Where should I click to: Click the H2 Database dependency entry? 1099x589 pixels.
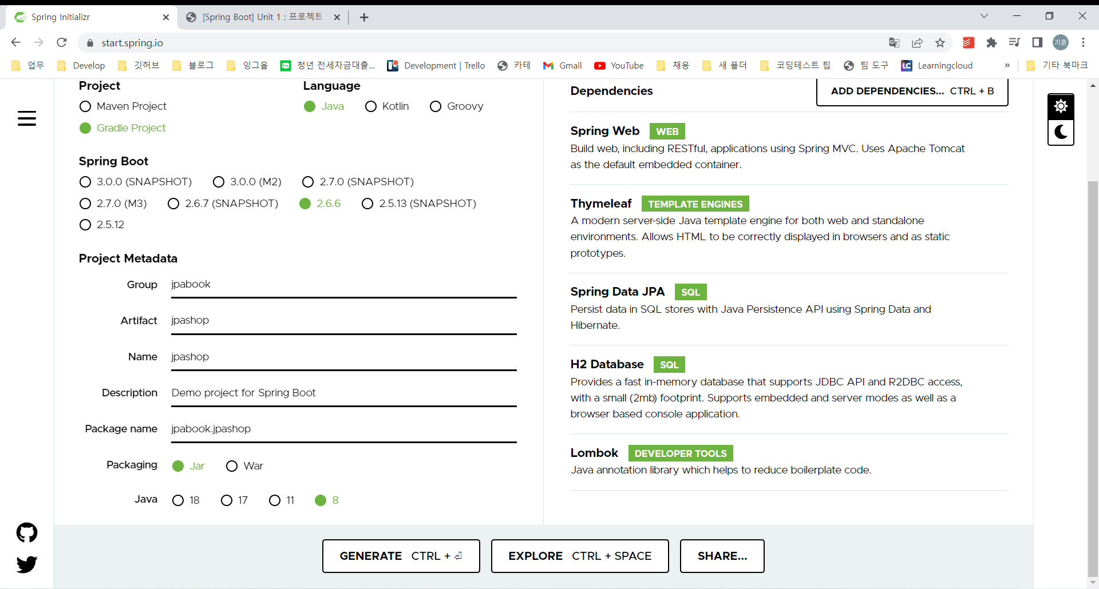[x=789, y=389]
